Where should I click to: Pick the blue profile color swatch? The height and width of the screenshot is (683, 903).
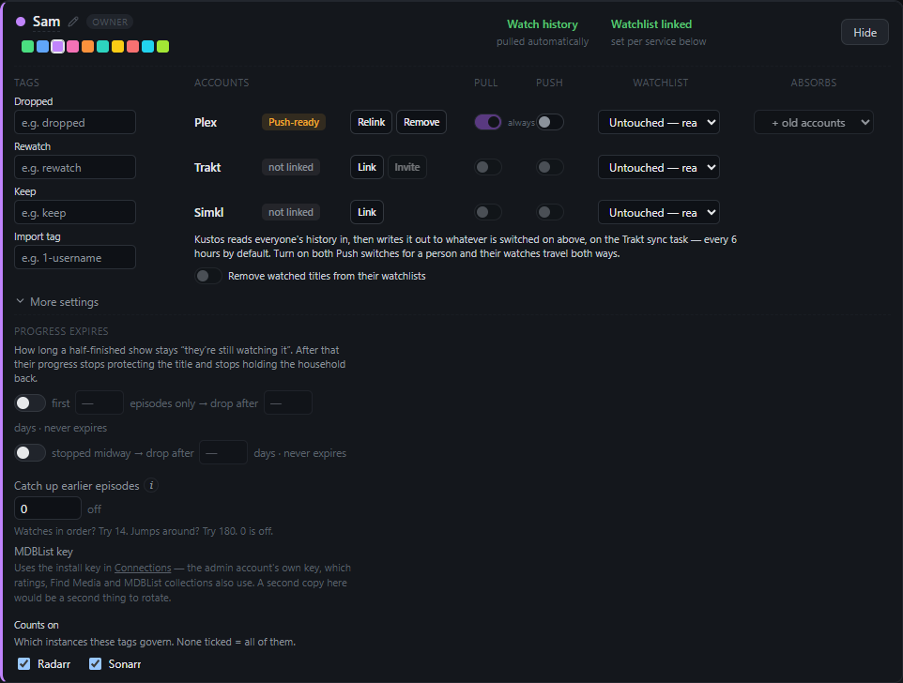[x=42, y=47]
